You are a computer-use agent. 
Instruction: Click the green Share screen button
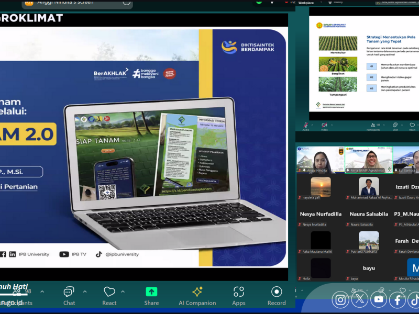tap(151, 296)
